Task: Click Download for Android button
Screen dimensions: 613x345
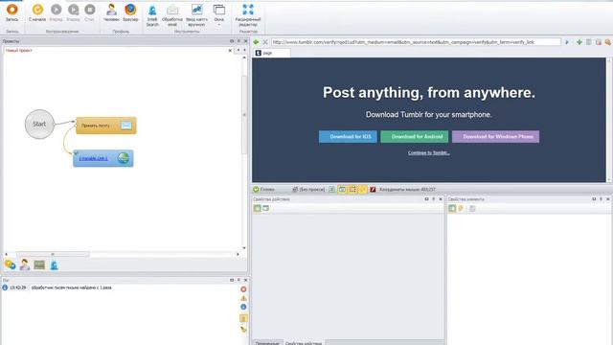Action: pyautogui.click(x=415, y=136)
